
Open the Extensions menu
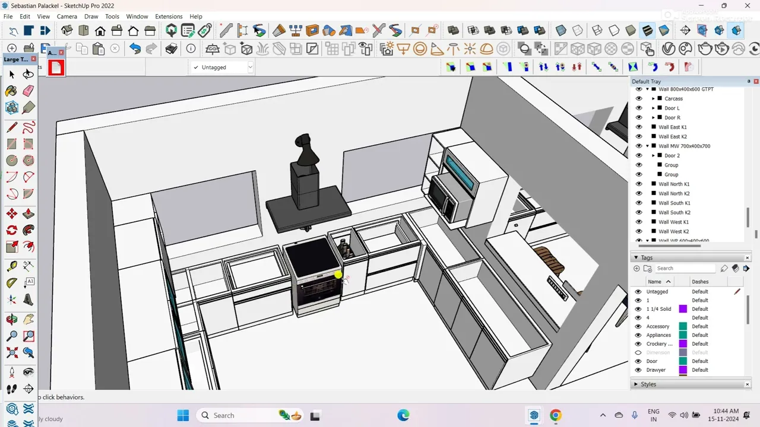pyautogui.click(x=169, y=17)
